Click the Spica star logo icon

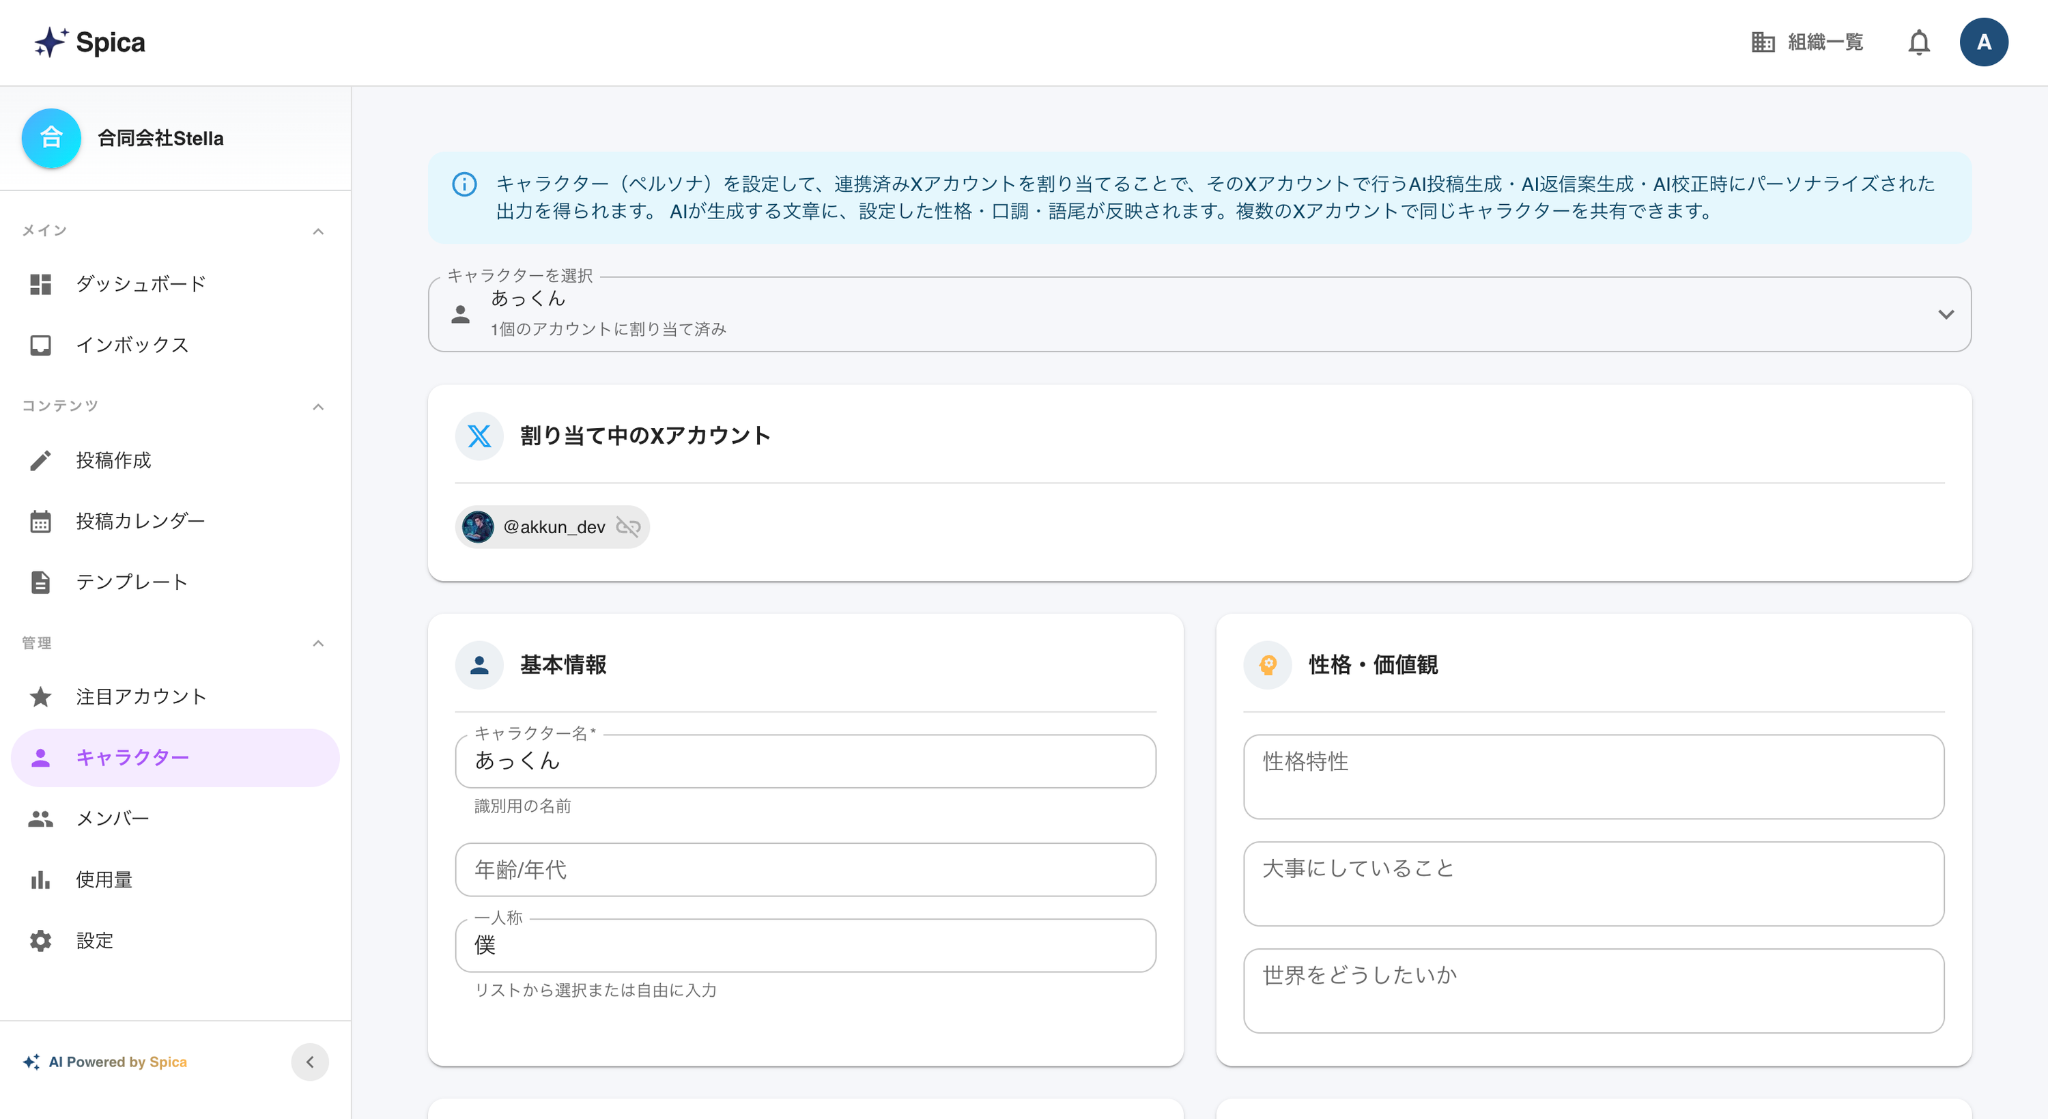pos(51,42)
